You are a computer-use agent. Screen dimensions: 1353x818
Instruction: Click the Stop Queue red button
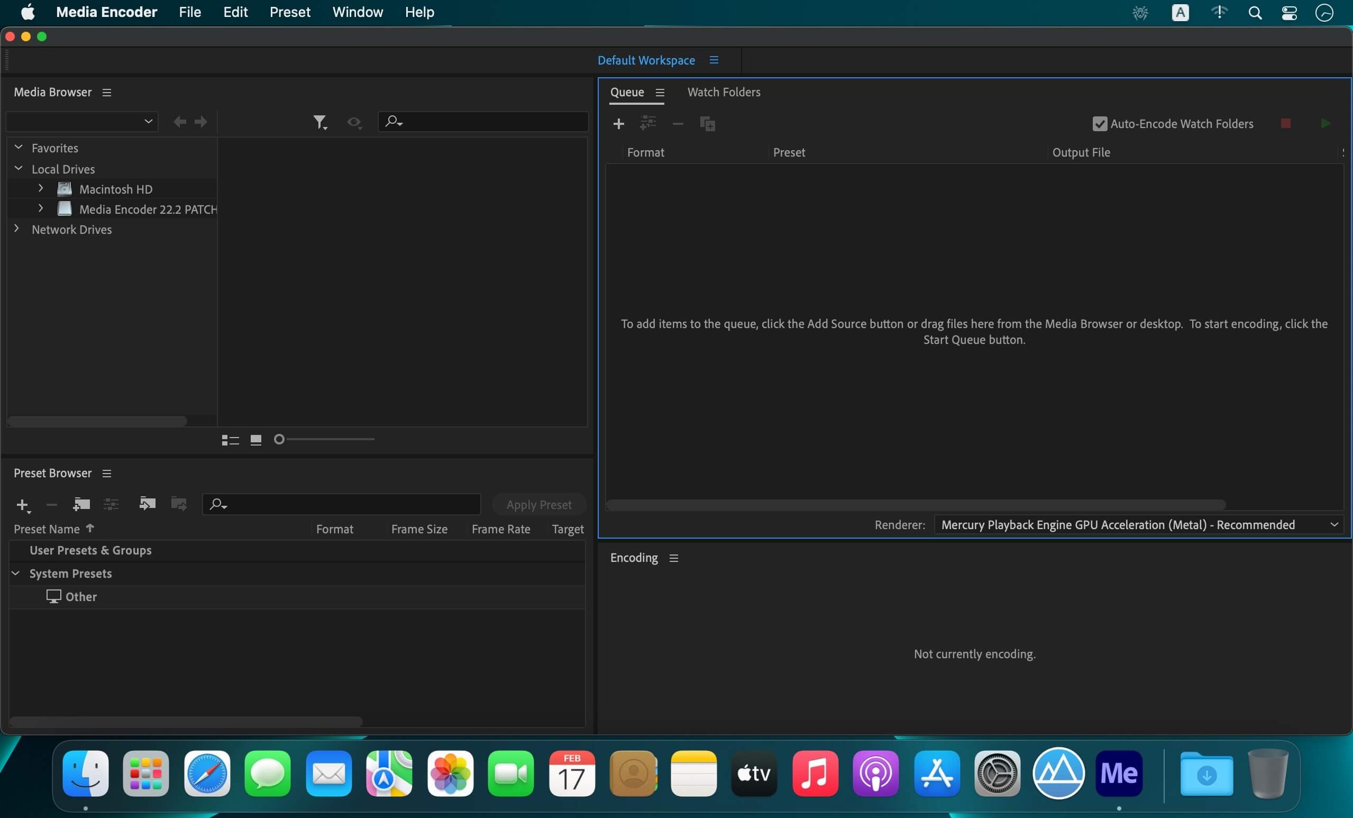(x=1285, y=123)
